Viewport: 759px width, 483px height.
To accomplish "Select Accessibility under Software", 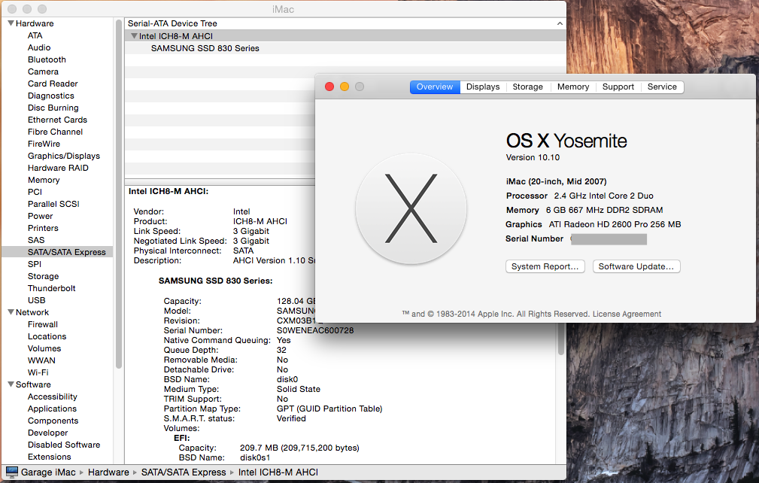I will click(x=52, y=396).
